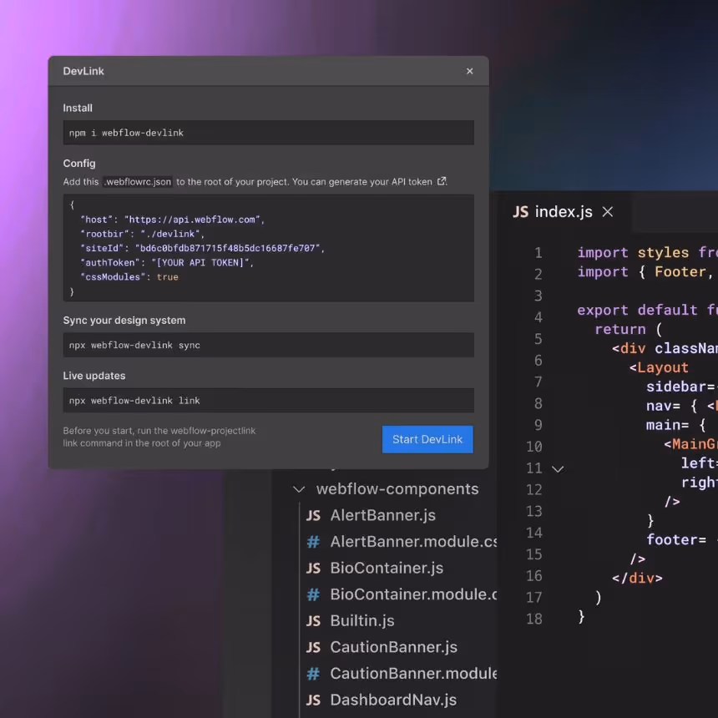Open CautionBanner.module.css file

(413, 674)
